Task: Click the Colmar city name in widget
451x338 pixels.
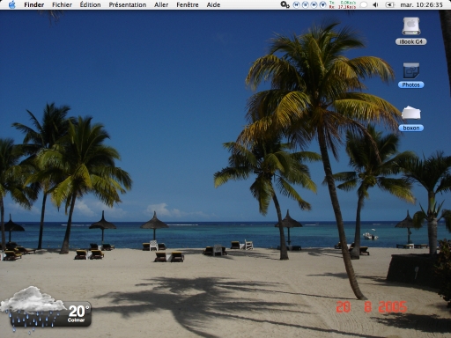Action: 76,320
